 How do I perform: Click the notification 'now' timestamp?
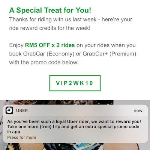138,111
